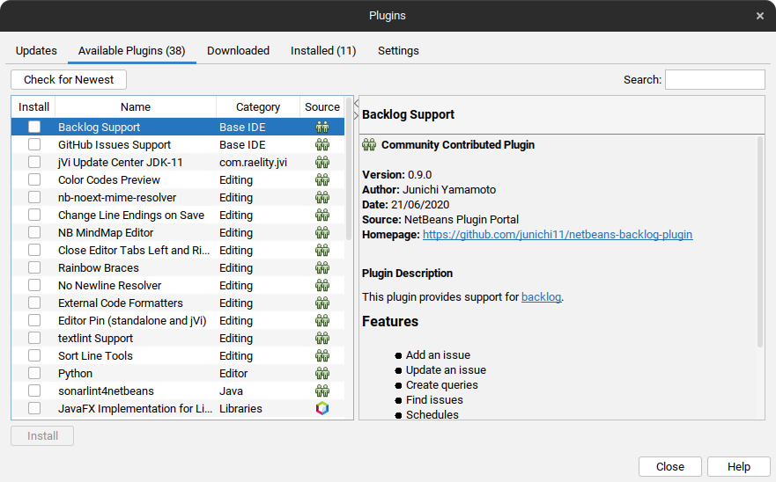Click the source icon for NB MindMap Editor
This screenshot has height=482, width=776.
321,233
